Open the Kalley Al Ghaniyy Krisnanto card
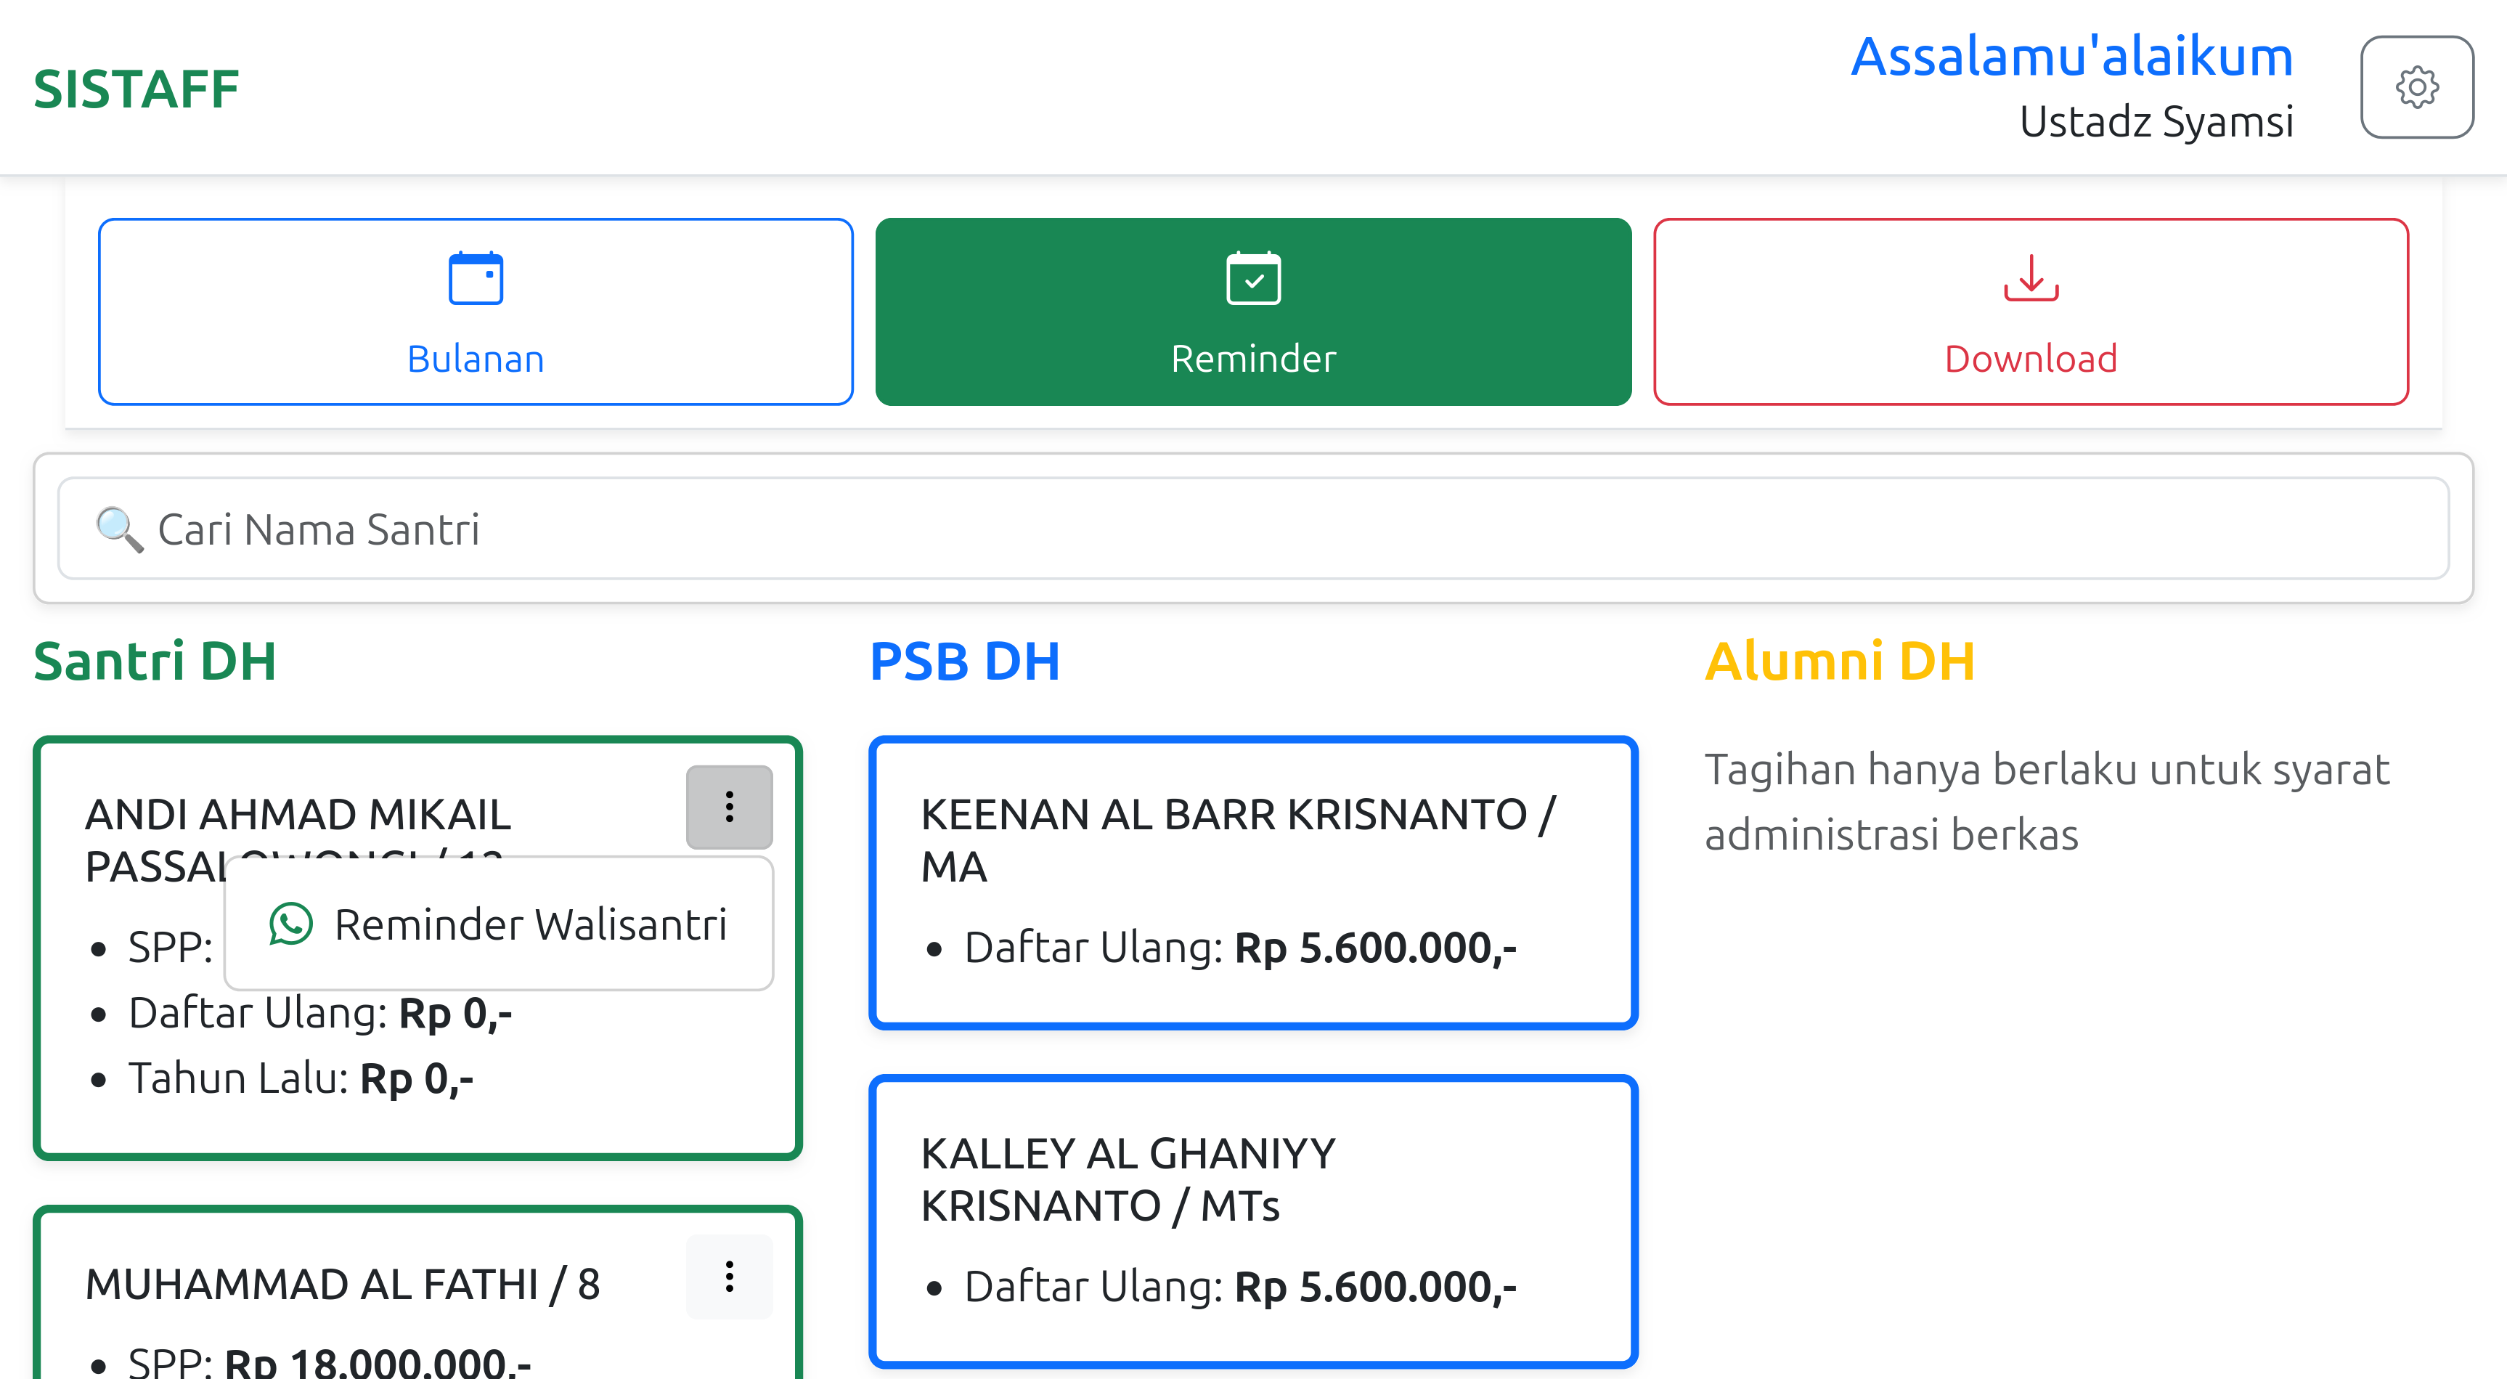This screenshot has width=2507, height=1379. (1252, 1221)
